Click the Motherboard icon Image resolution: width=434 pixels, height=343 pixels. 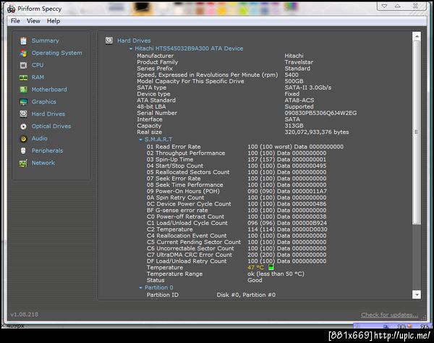pyautogui.click(x=23, y=90)
